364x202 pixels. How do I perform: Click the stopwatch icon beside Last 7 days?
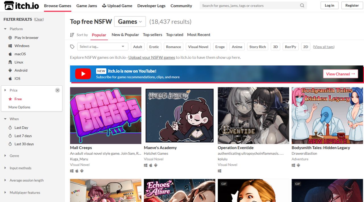coord(10,136)
